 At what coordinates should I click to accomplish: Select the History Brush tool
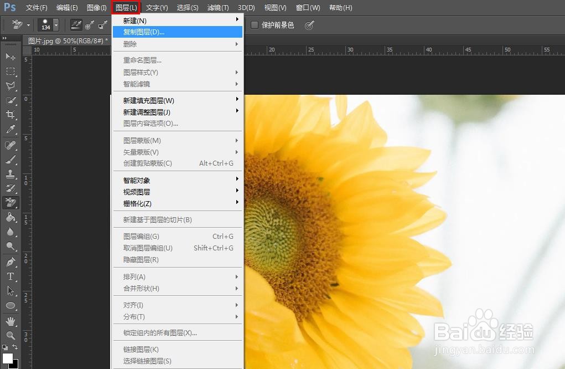point(11,188)
